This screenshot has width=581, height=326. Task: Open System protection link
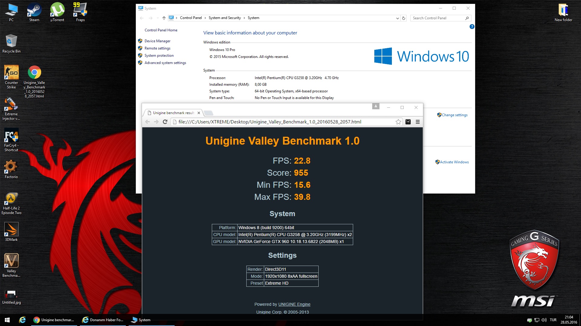pos(159,56)
